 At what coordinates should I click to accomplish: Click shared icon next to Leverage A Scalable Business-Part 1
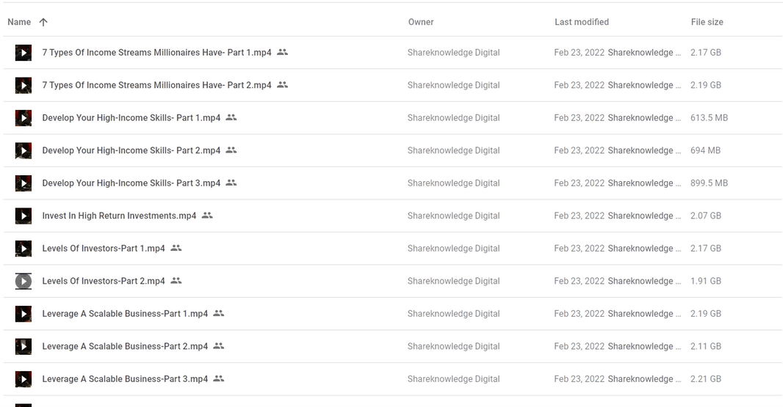[x=218, y=313]
